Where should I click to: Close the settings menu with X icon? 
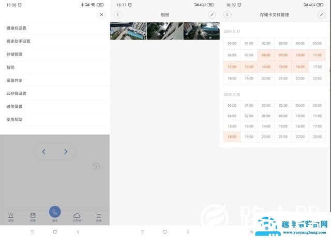pos(101,15)
